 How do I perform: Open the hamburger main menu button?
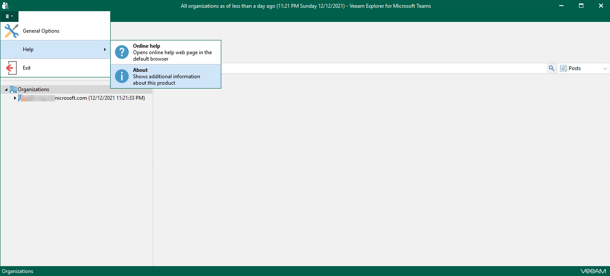pyautogui.click(x=9, y=16)
